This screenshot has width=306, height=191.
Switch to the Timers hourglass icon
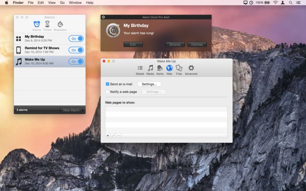[47, 24]
